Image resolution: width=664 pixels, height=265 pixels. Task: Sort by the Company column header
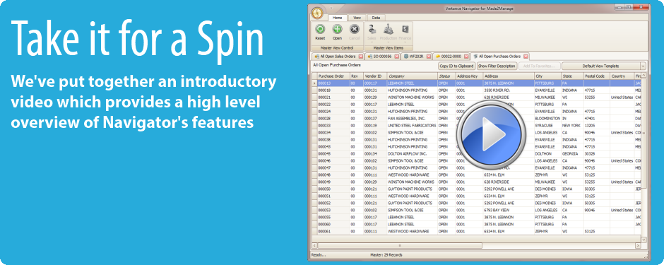click(x=412, y=76)
